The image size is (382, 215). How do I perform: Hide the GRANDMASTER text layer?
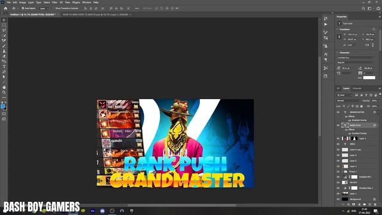[x=338, y=112]
